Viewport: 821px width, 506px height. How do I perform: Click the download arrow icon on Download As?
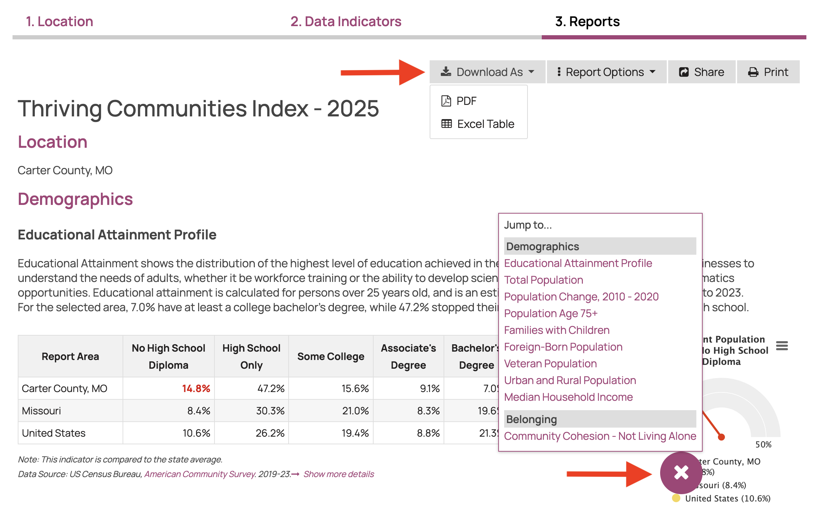(446, 71)
